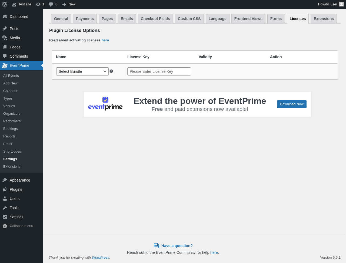Open the Calendar submenu item
The height and width of the screenshot is (263, 346).
point(10,91)
